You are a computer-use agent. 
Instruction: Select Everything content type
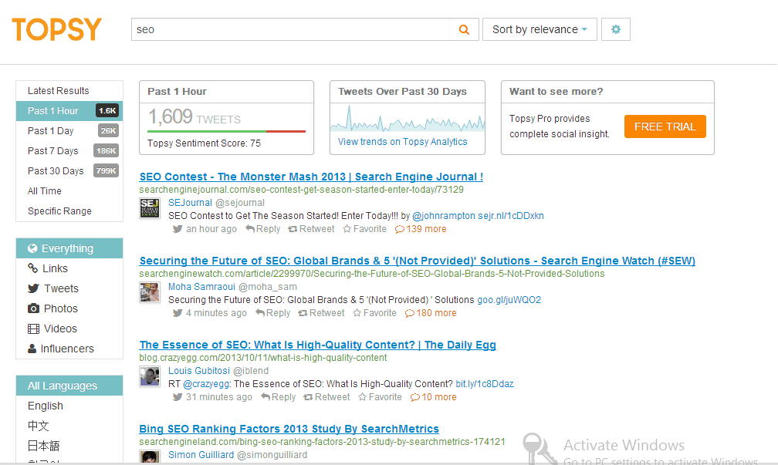coord(69,248)
